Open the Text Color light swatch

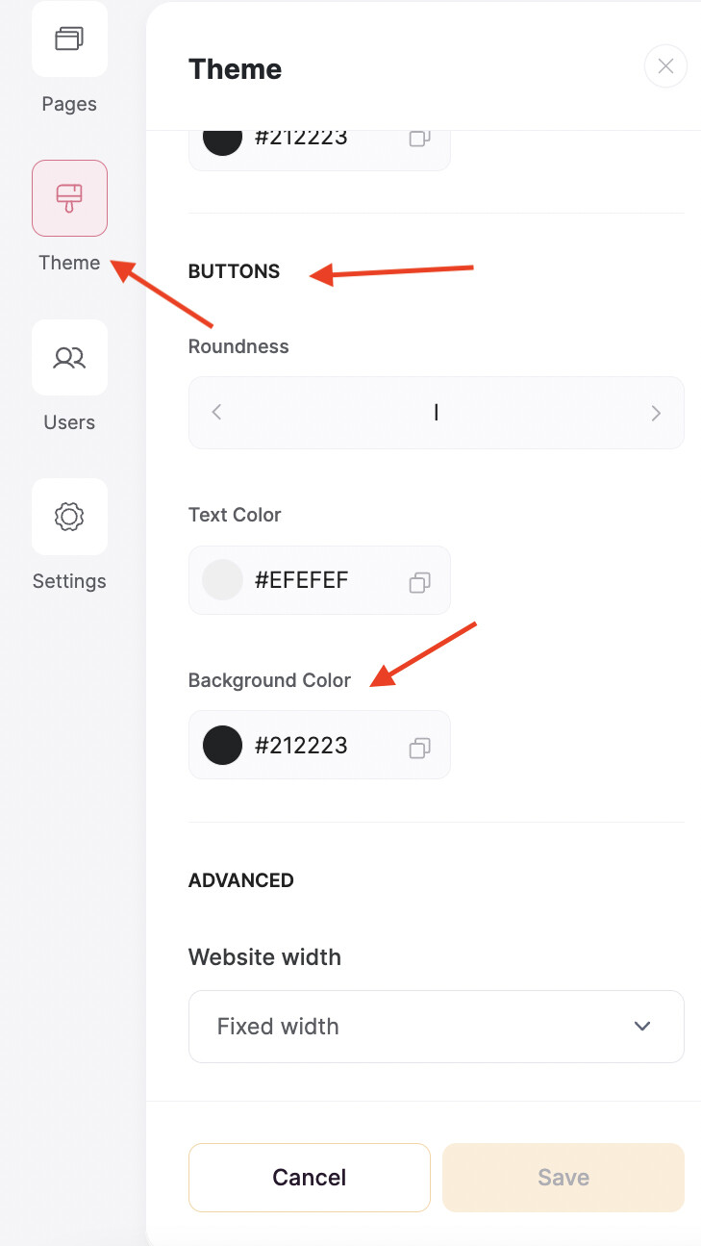(x=223, y=580)
